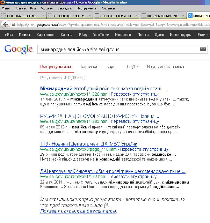Open the Вид menu
The image size is (210, 223).
(33, 8)
